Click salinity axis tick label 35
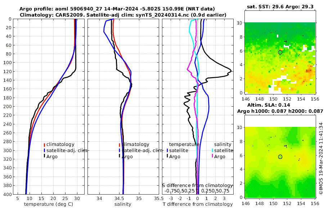 point(139,199)
